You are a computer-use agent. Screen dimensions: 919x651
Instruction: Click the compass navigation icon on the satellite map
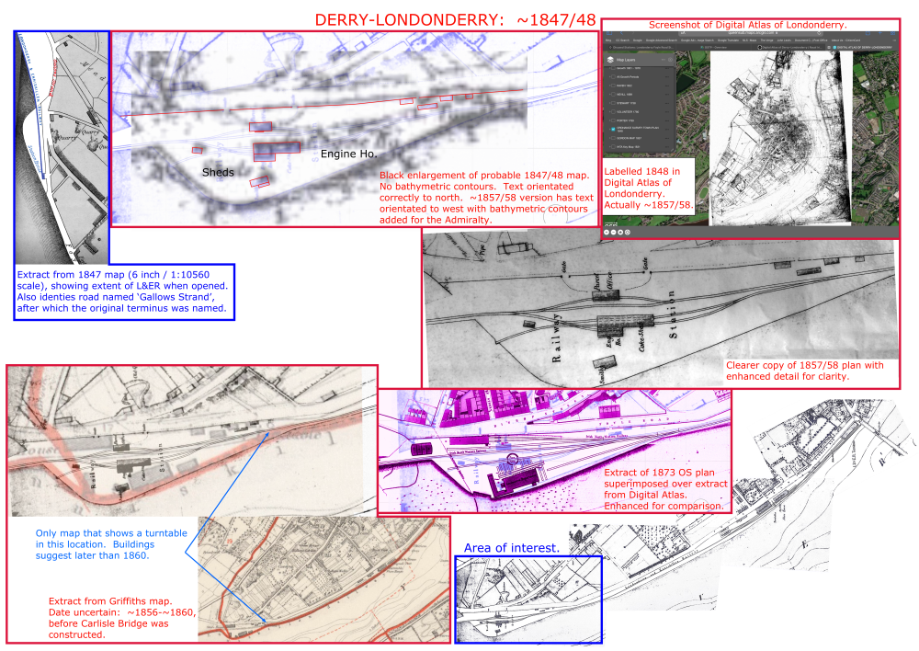click(627, 232)
